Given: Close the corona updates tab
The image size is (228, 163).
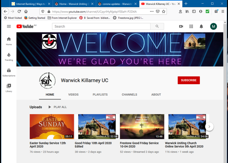Looking at the screenshot, I should (136, 4).
